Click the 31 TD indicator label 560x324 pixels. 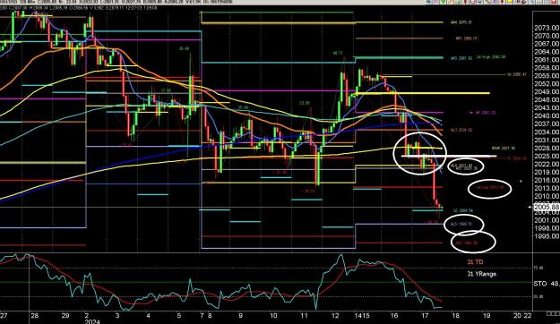[x=475, y=262]
